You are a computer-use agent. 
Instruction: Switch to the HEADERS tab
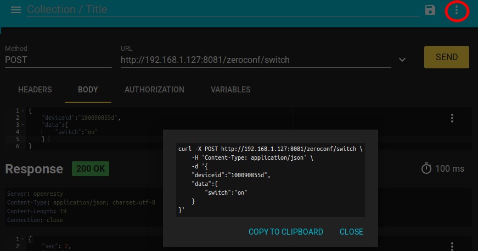(35, 90)
